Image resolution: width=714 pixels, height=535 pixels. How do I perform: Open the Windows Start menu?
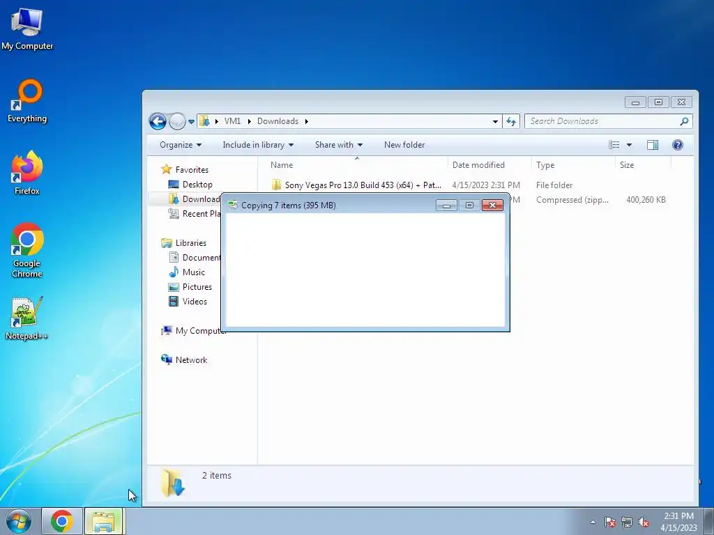tap(19, 521)
